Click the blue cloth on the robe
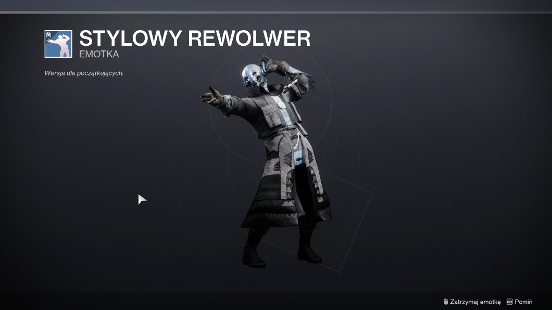 299,157
